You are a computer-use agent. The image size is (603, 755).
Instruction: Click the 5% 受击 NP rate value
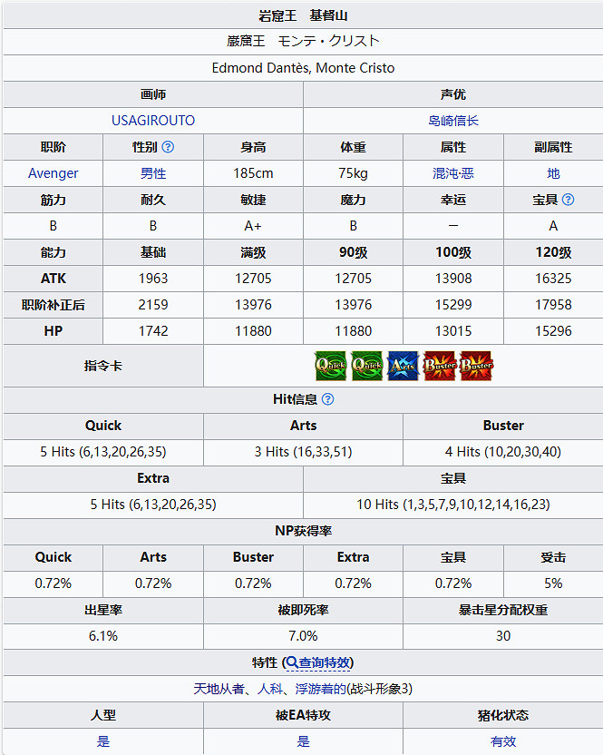click(553, 583)
